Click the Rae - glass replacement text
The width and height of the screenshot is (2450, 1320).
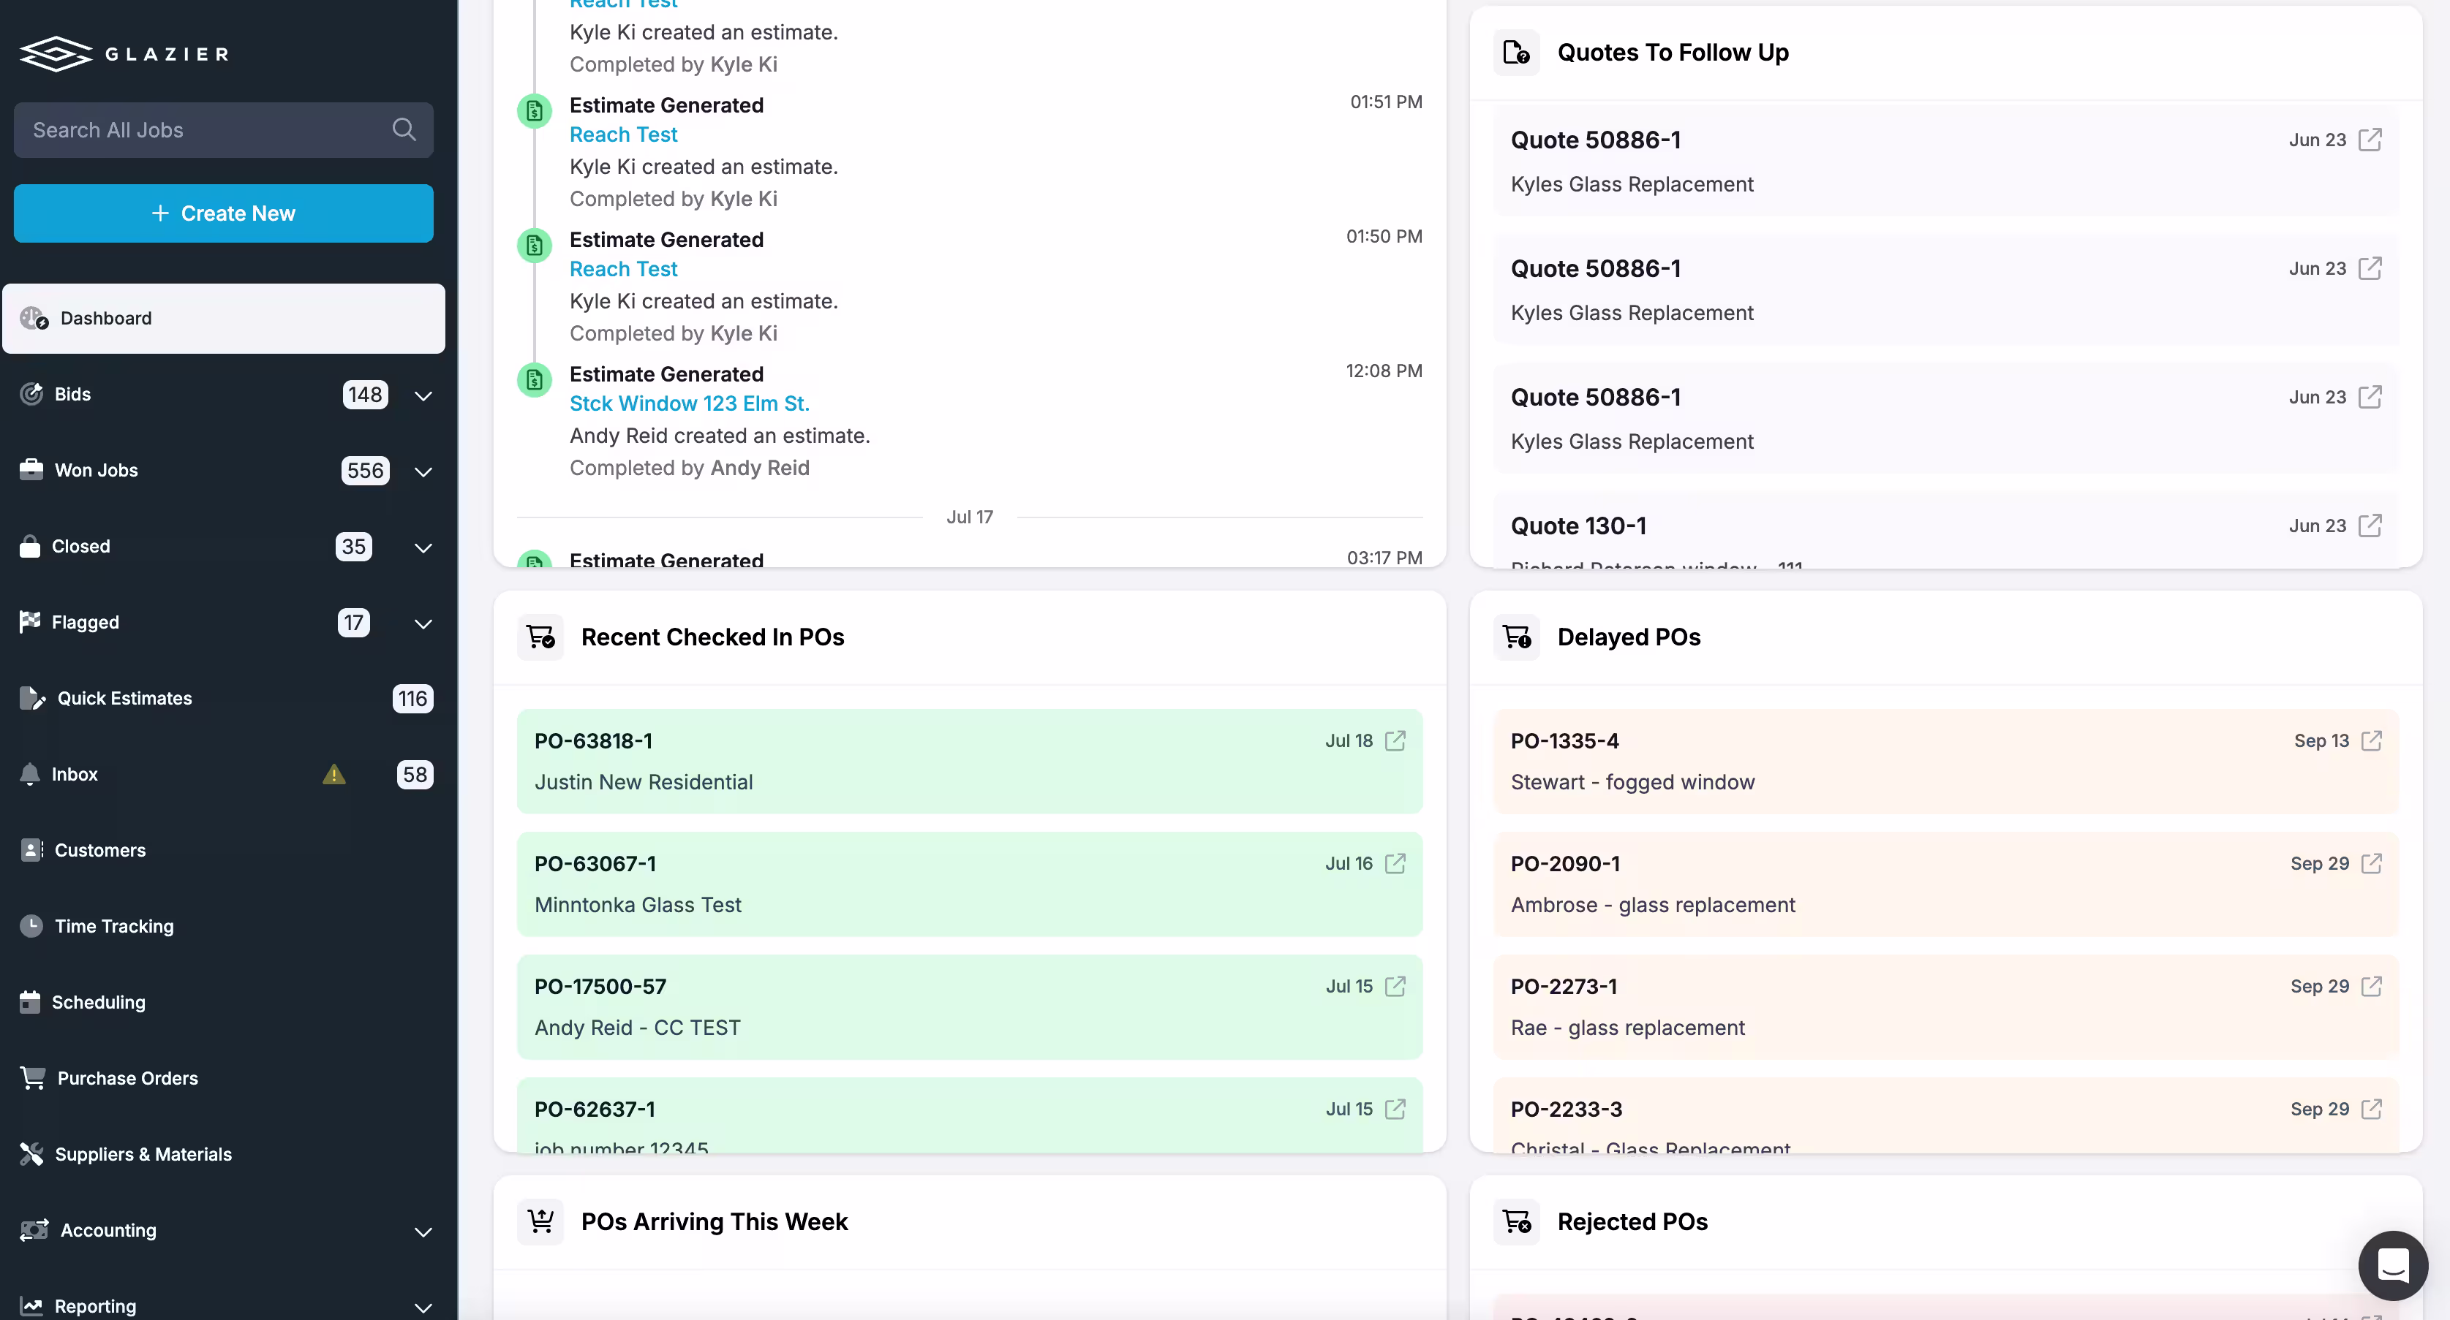[1628, 1028]
